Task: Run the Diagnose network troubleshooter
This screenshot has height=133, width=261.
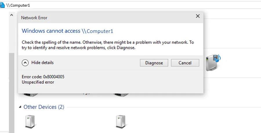Action: click(x=154, y=63)
